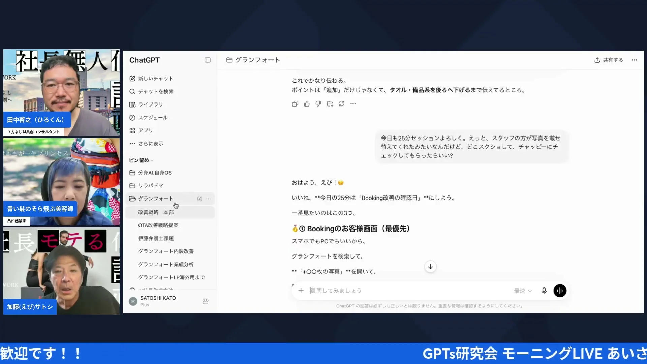Click the microphone dictation icon
Viewport: 647px width, 364px height.
pos(544,291)
